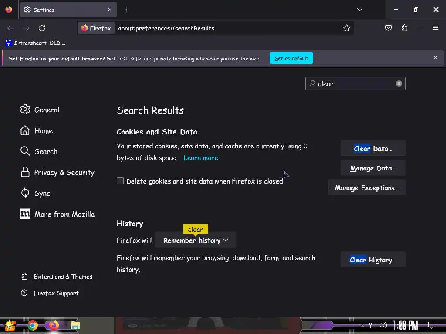This screenshot has height=334, width=446.
Task: Click the settings search field containing 'clear'
Action: pos(355,83)
